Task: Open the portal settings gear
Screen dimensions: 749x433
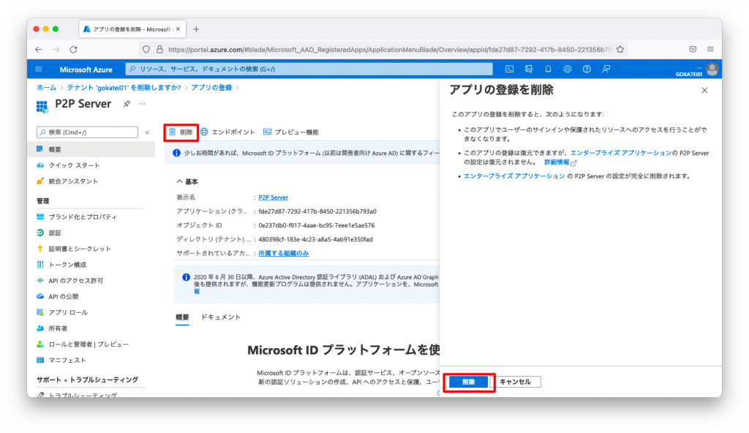Action: pos(567,69)
